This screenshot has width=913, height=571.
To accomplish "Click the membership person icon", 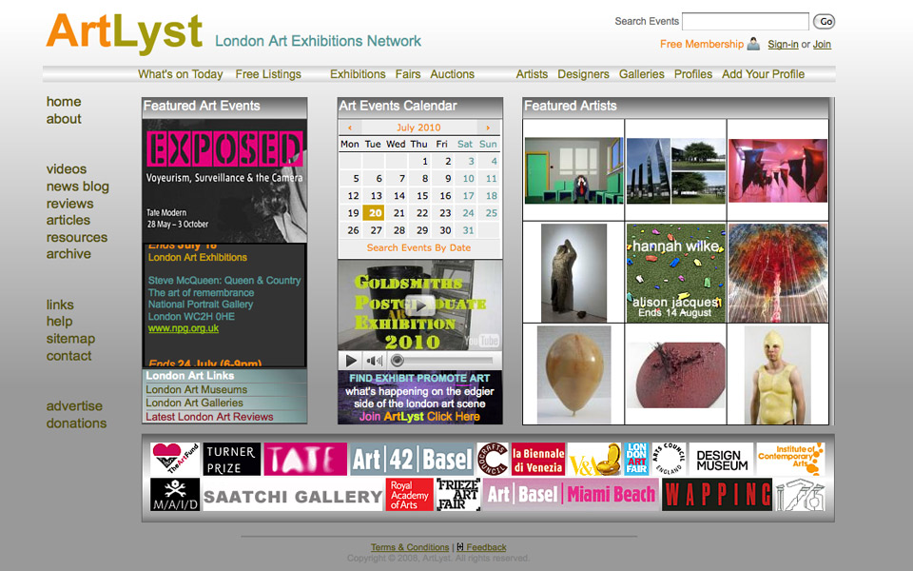I will pyautogui.click(x=753, y=44).
